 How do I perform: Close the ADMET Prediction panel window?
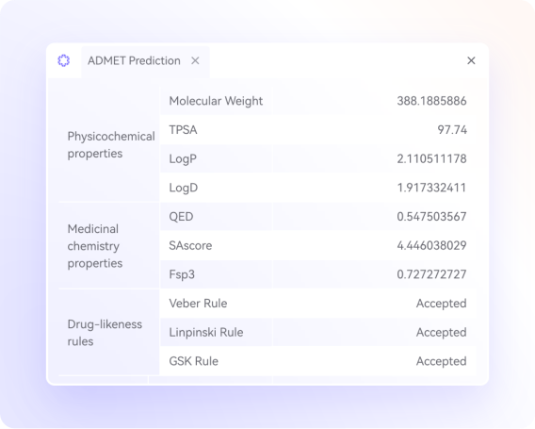[x=471, y=60]
